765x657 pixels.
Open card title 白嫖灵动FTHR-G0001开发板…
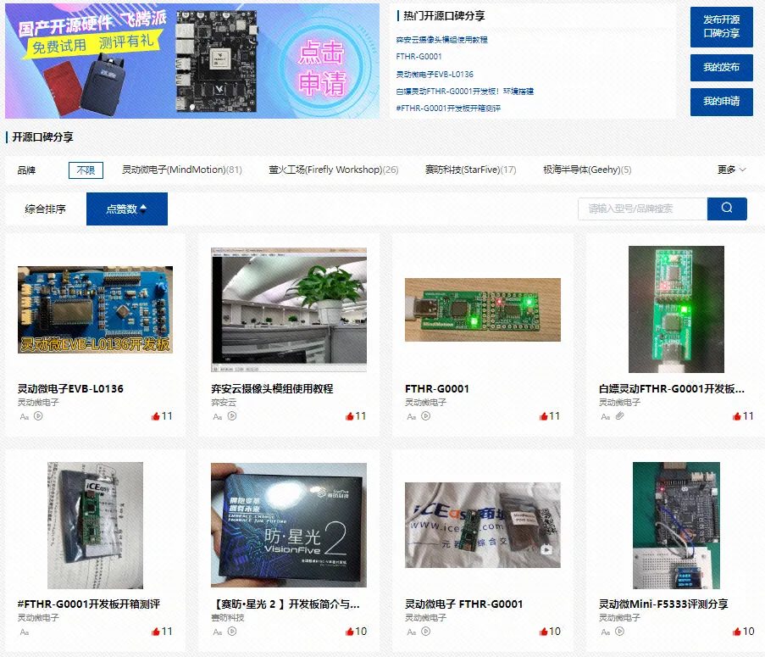[x=672, y=388]
